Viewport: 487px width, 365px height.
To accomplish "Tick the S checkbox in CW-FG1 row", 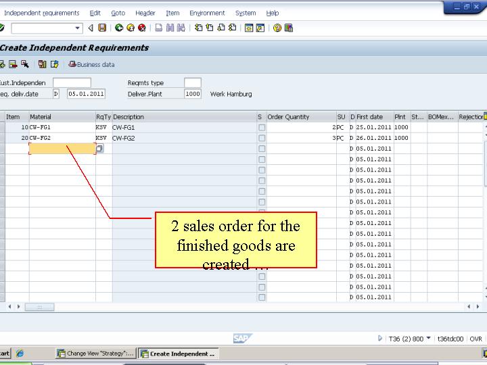I will (x=262, y=127).
